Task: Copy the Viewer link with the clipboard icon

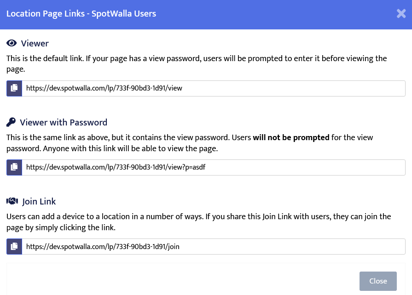Action: point(14,88)
